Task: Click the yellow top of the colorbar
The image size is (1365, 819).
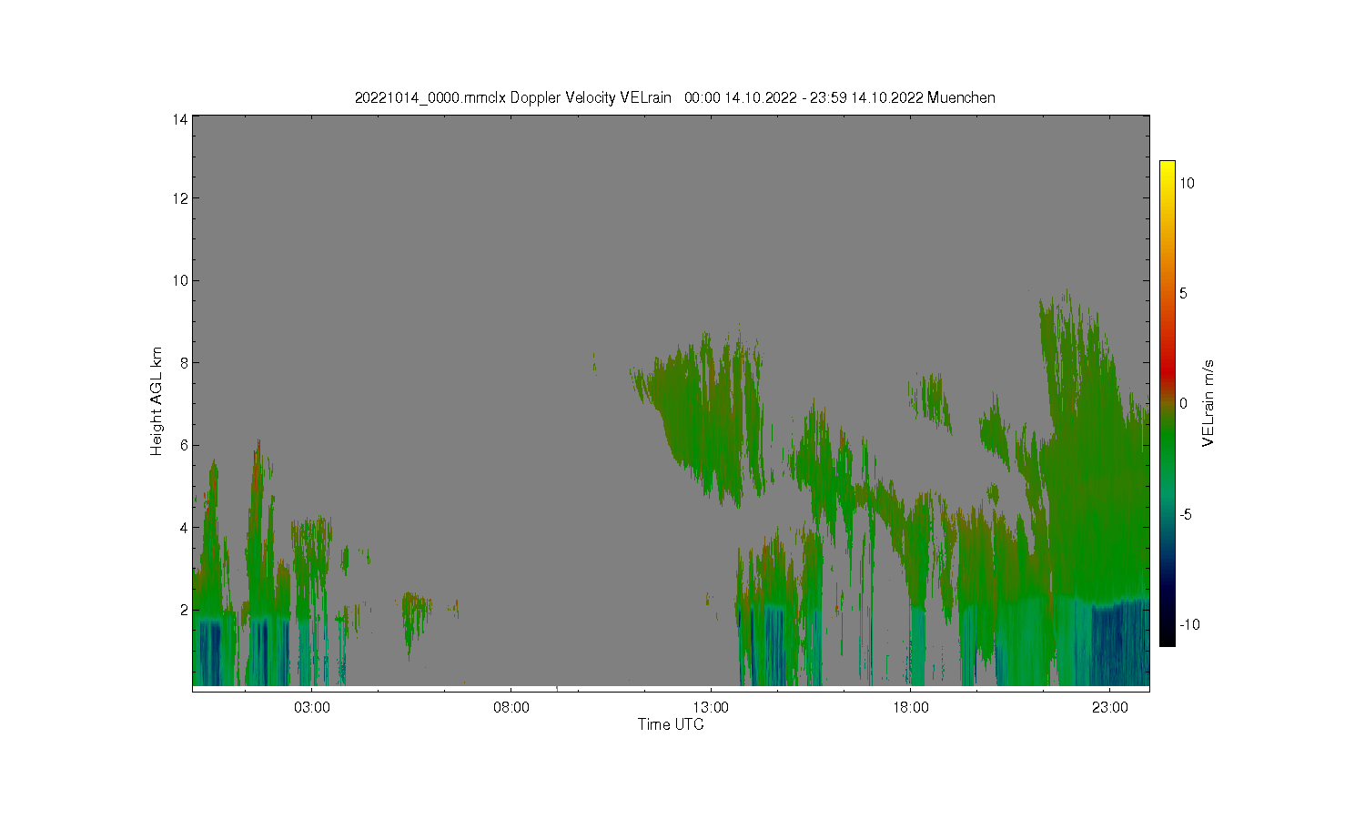Action: [x=1167, y=169]
